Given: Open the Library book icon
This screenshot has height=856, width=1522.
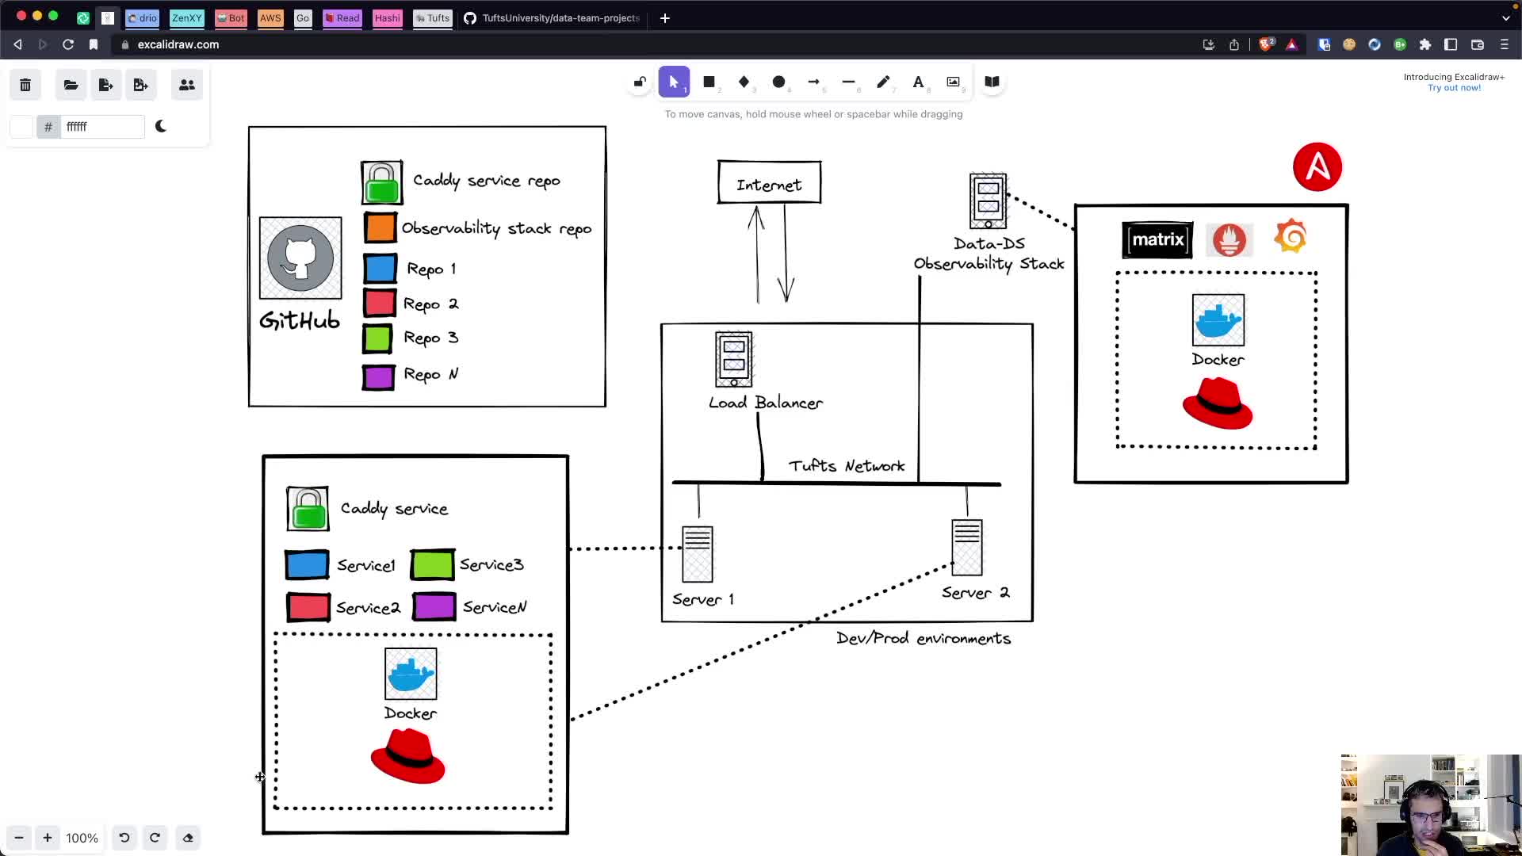Looking at the screenshot, I should [992, 82].
